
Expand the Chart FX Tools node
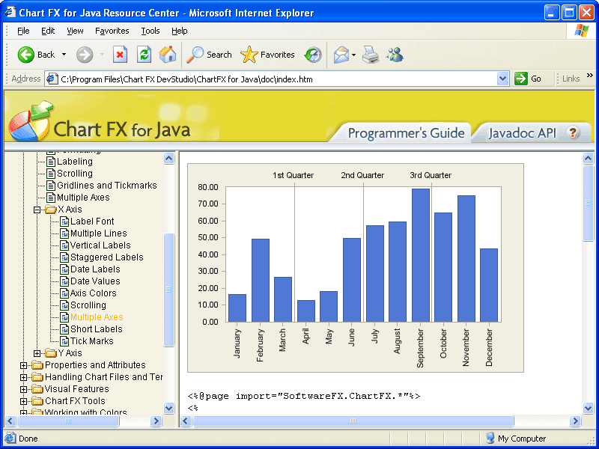coord(24,401)
